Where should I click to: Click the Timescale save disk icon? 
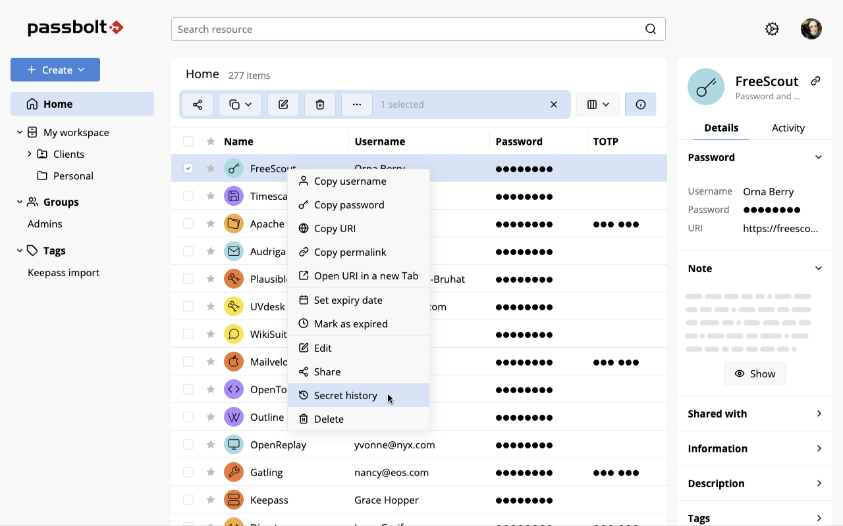pyautogui.click(x=234, y=196)
